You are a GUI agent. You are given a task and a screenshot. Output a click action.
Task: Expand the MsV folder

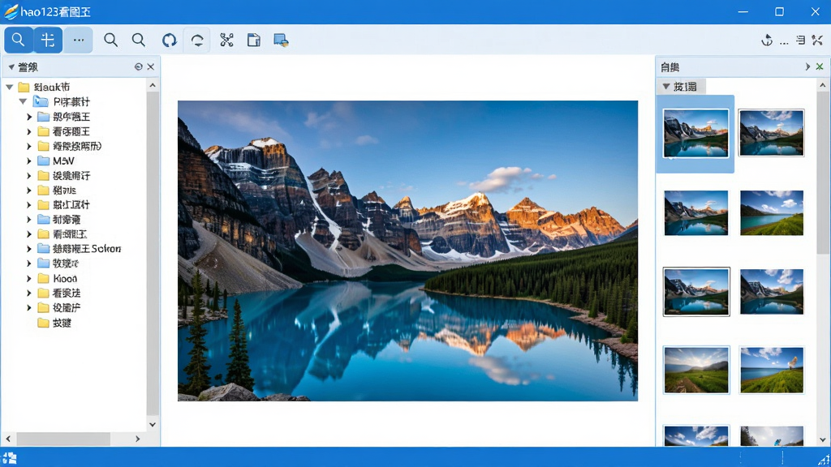coord(29,161)
